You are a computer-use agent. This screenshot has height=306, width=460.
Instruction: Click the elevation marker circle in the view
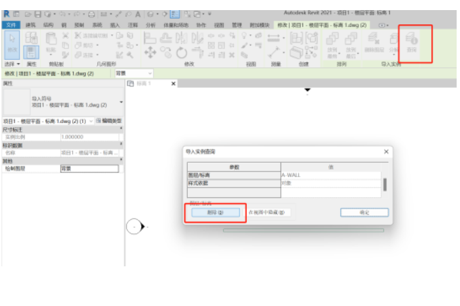[x=134, y=227]
